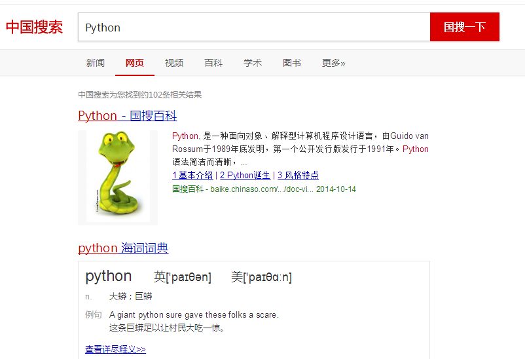Switch to the 新闻 tab
525x359 pixels.
pos(96,63)
